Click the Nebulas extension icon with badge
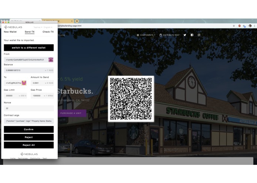Screen dimensions: 257x183 244,26
